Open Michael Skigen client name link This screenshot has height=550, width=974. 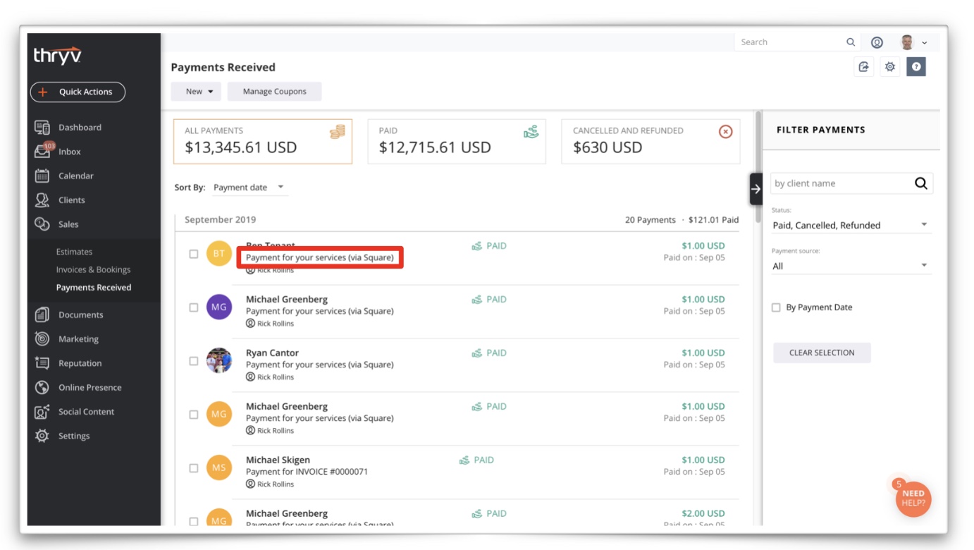tap(278, 460)
